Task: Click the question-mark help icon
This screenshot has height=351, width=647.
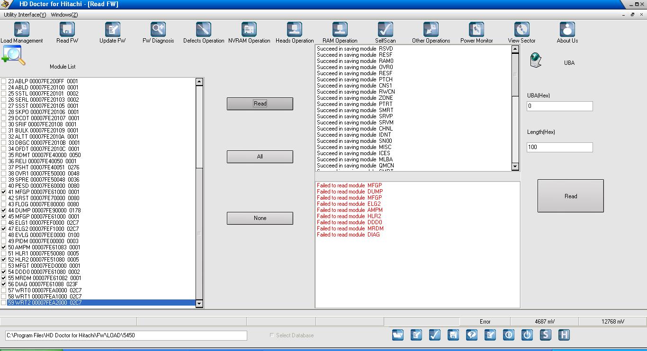Action: (x=472, y=335)
